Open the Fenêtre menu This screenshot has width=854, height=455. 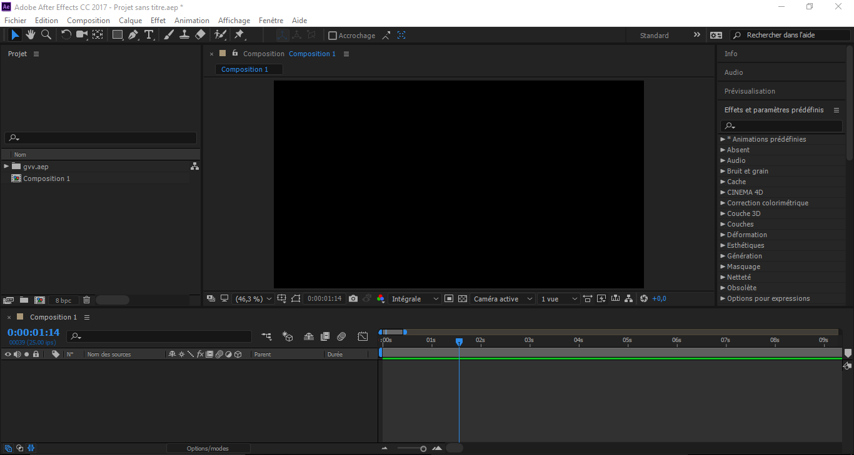point(271,21)
